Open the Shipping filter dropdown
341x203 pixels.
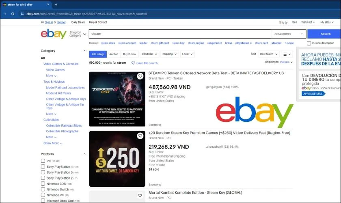(x=169, y=54)
